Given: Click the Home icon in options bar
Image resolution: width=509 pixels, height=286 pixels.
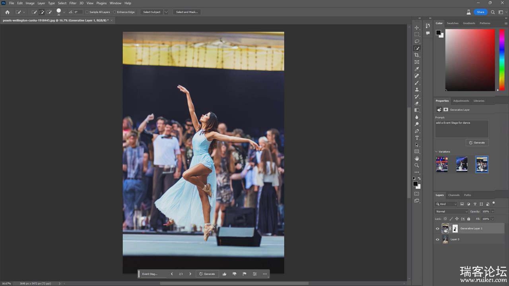Looking at the screenshot, I should tap(7, 12).
